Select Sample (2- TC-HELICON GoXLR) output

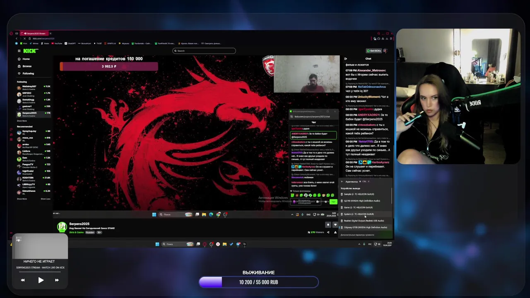tap(365, 194)
